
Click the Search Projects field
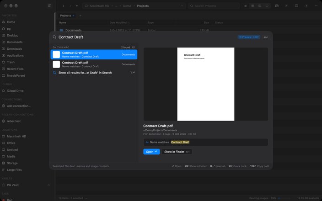coord(214,6)
